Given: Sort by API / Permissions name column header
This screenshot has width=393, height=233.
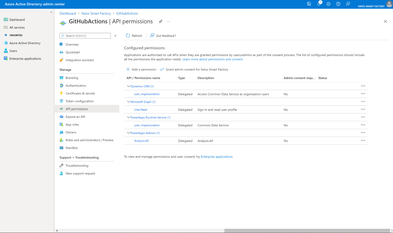Looking at the screenshot, I should pyautogui.click(x=143, y=78).
